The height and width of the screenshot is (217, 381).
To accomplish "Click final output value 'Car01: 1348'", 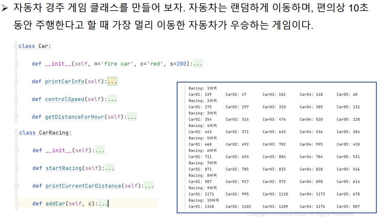I will (x=201, y=206).
